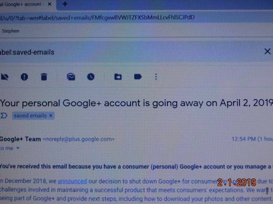Viewport: 273px width, 204px height.
Task: Expand the 'to me' recipient details arrow
Action: click(18, 148)
